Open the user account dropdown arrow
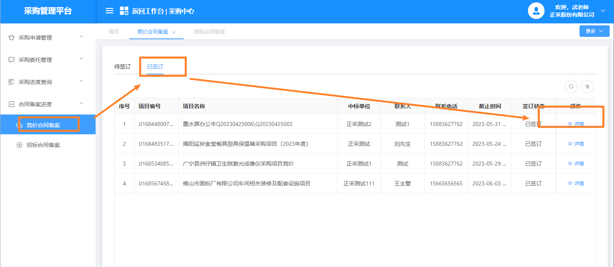The image size is (614, 267). (603, 11)
